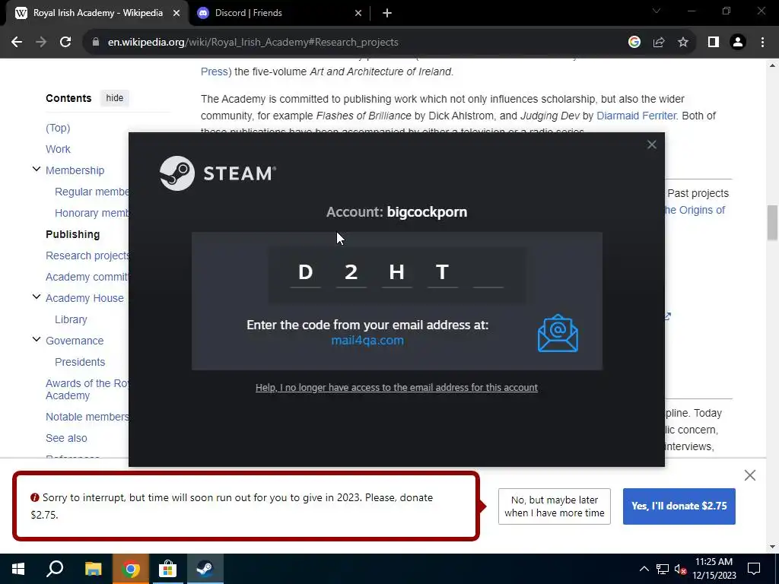The height and width of the screenshot is (584, 779).
Task: Show hidden system tray icons
Action: 644,569
